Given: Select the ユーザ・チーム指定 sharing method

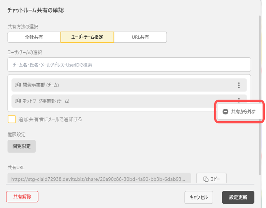Looking at the screenshot, I should pyautogui.click(x=87, y=37).
